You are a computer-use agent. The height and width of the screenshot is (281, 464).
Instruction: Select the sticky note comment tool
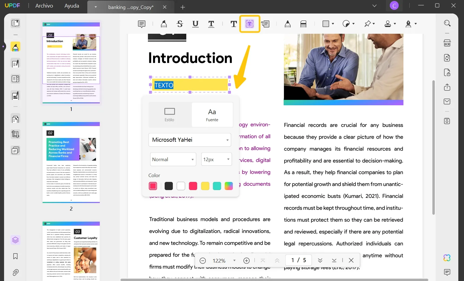point(142,24)
